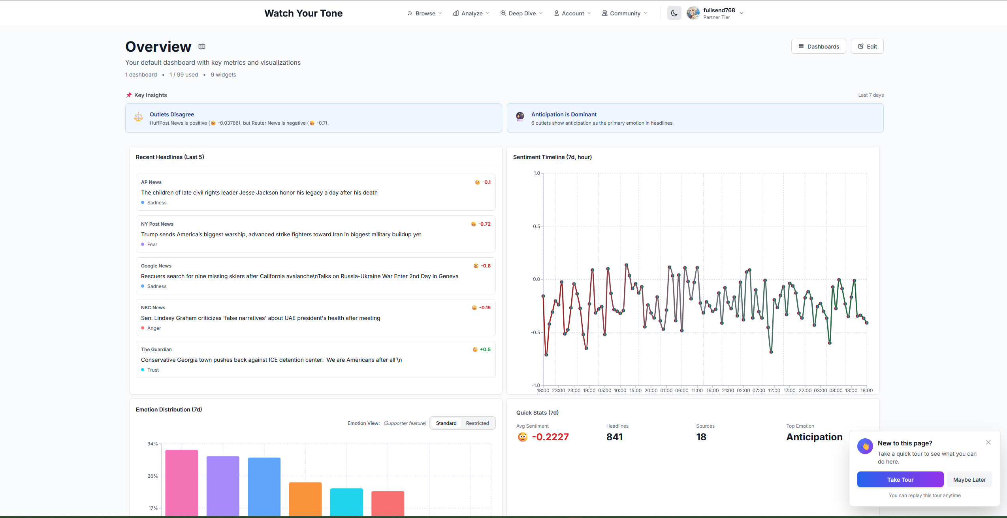Click the Avg Sentiment emoji face

522,437
